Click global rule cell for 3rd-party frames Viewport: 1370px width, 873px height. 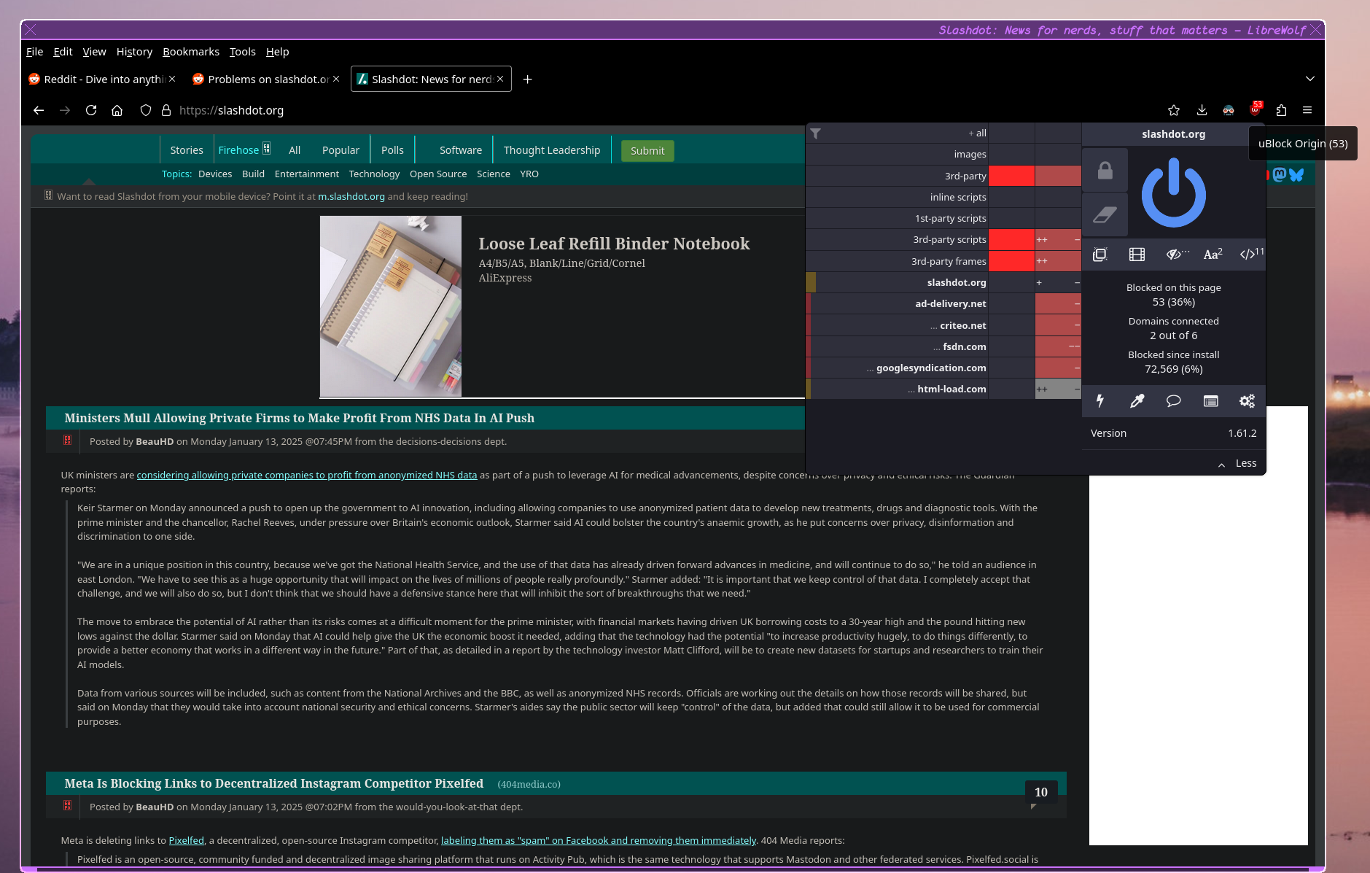tap(1011, 261)
